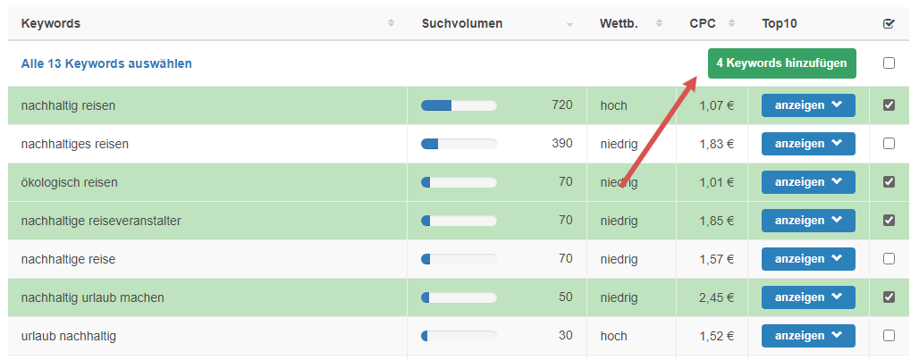
Task: Click '4 Keywords hinzufügen' button
Action: pyautogui.click(x=781, y=63)
